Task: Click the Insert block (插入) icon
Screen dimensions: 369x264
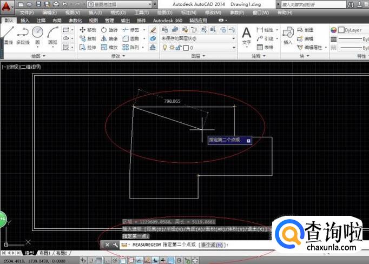Action: click(x=288, y=35)
